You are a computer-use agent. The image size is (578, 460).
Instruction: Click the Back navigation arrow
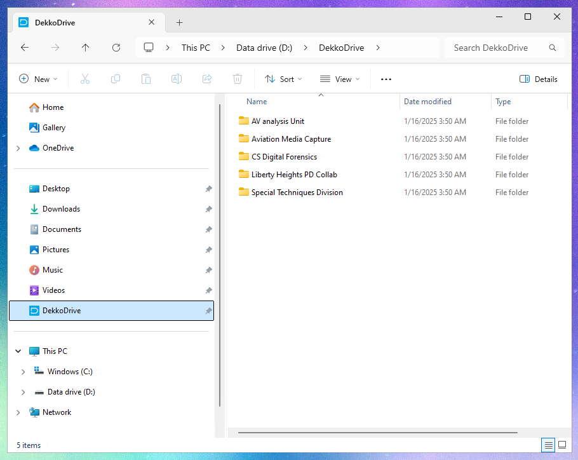25,48
